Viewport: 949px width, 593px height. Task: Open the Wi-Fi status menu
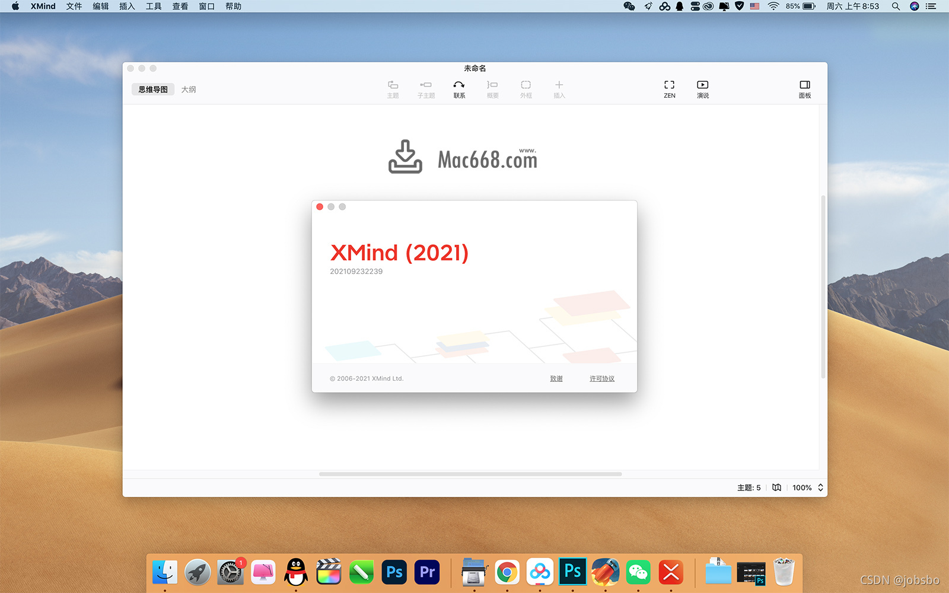point(773,6)
